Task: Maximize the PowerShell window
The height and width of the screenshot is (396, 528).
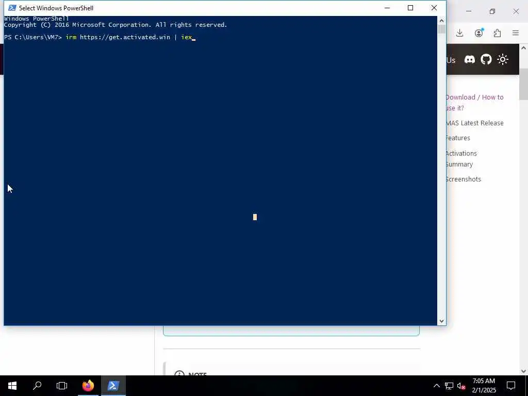Action: [x=410, y=8]
